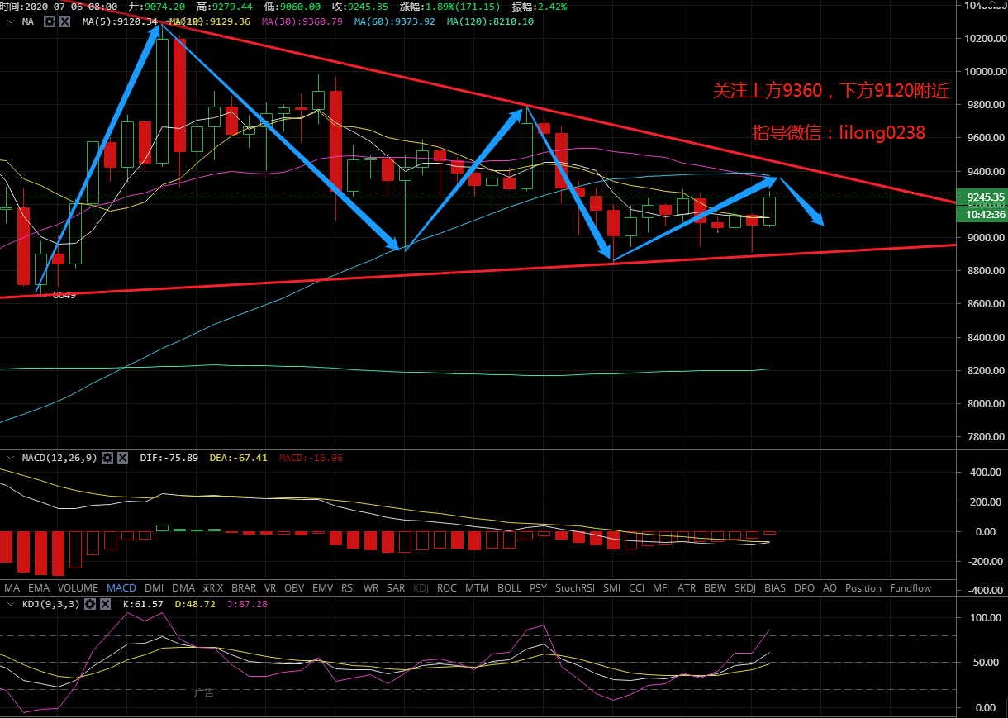Collapse the MA indicator legend chevron
This screenshot has height=718, width=1008.
tap(10, 21)
